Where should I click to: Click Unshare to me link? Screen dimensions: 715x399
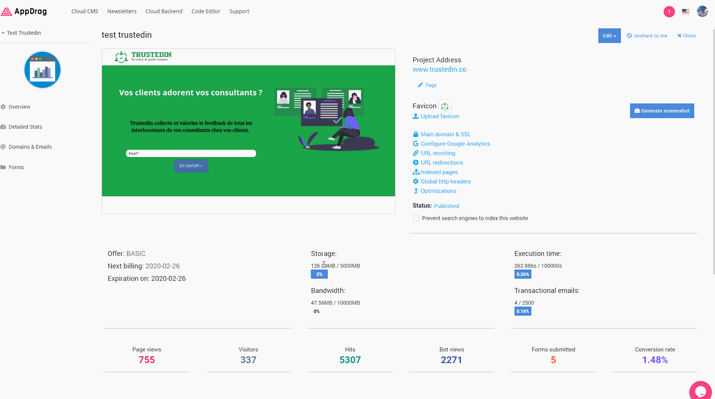(647, 36)
